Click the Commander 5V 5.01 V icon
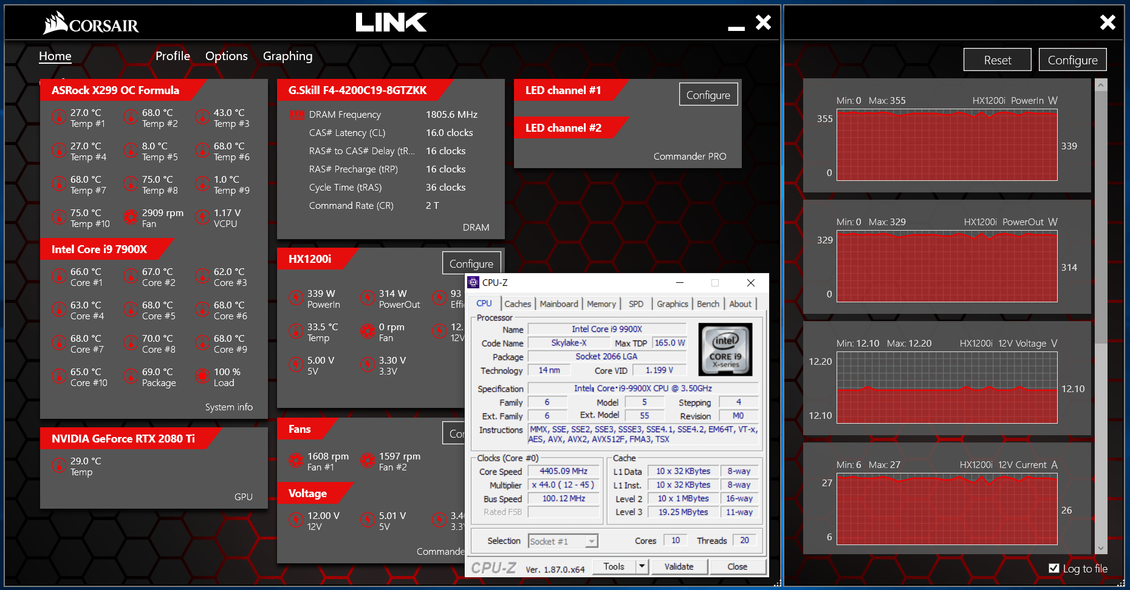Screen dimensions: 1130x590 pyautogui.click(x=368, y=520)
